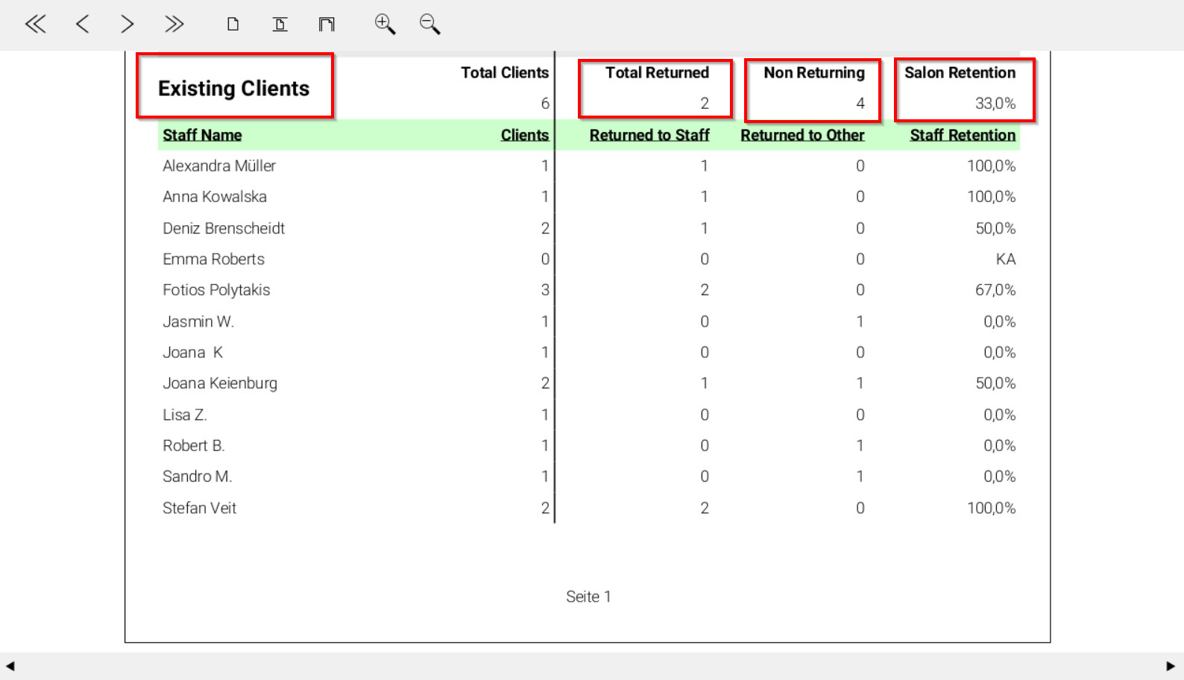Select the Fotios Polytakis staff row

pyautogui.click(x=216, y=290)
